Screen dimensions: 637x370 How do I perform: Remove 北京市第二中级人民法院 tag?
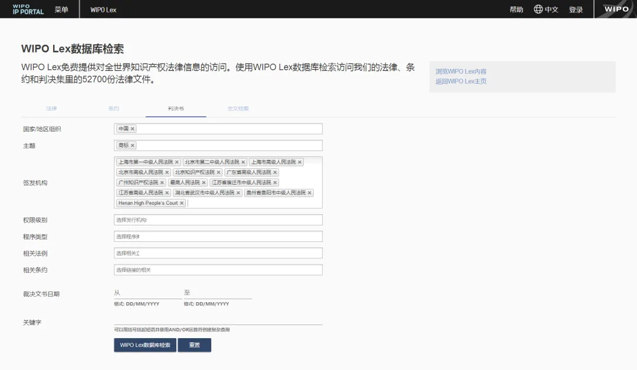tap(244, 162)
